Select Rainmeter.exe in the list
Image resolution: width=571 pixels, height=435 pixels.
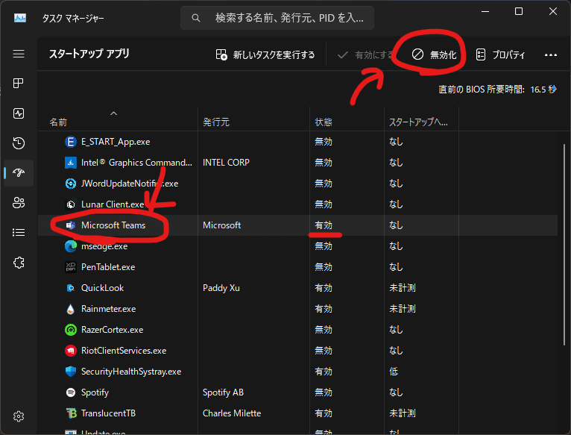coord(109,309)
